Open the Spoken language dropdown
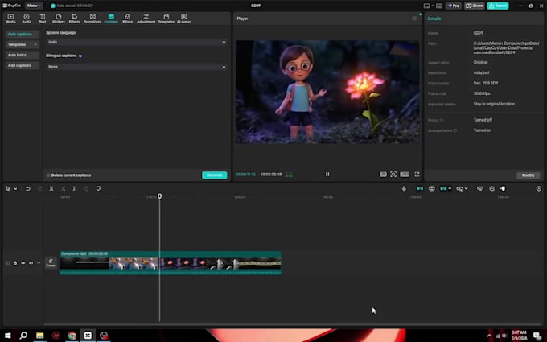The height and width of the screenshot is (342, 547). coord(136,42)
